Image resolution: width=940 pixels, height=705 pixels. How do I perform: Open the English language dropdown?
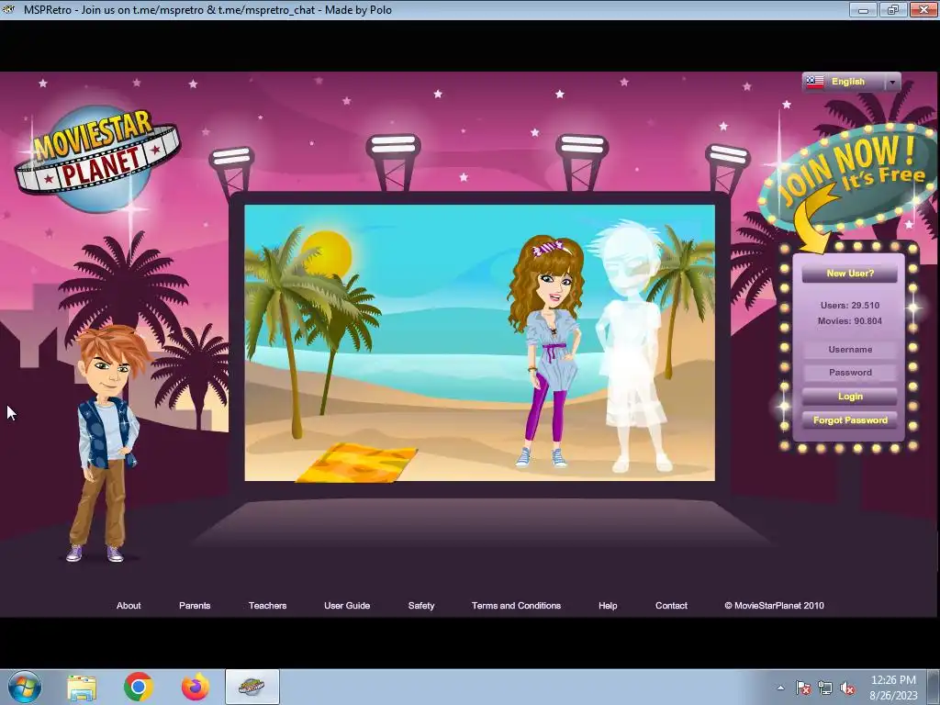click(x=851, y=82)
